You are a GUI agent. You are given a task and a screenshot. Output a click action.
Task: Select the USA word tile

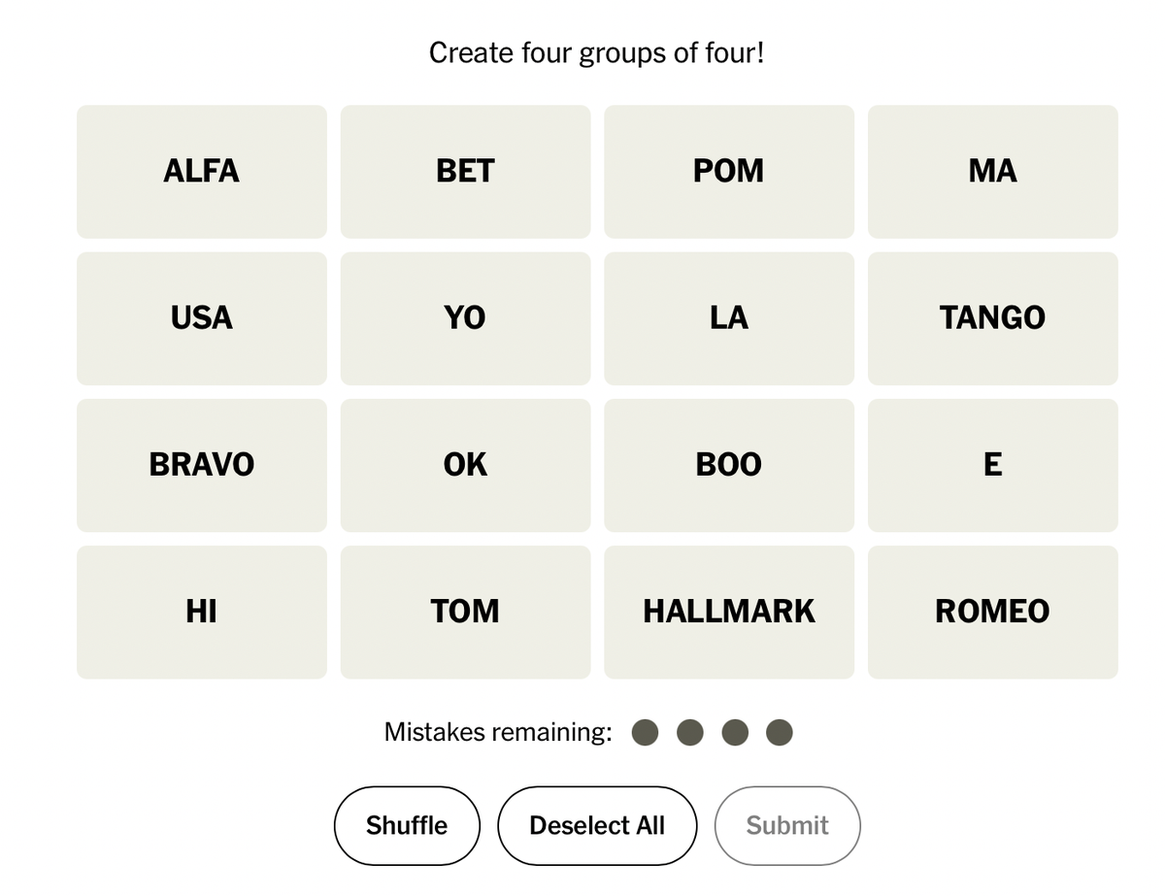[x=202, y=318]
